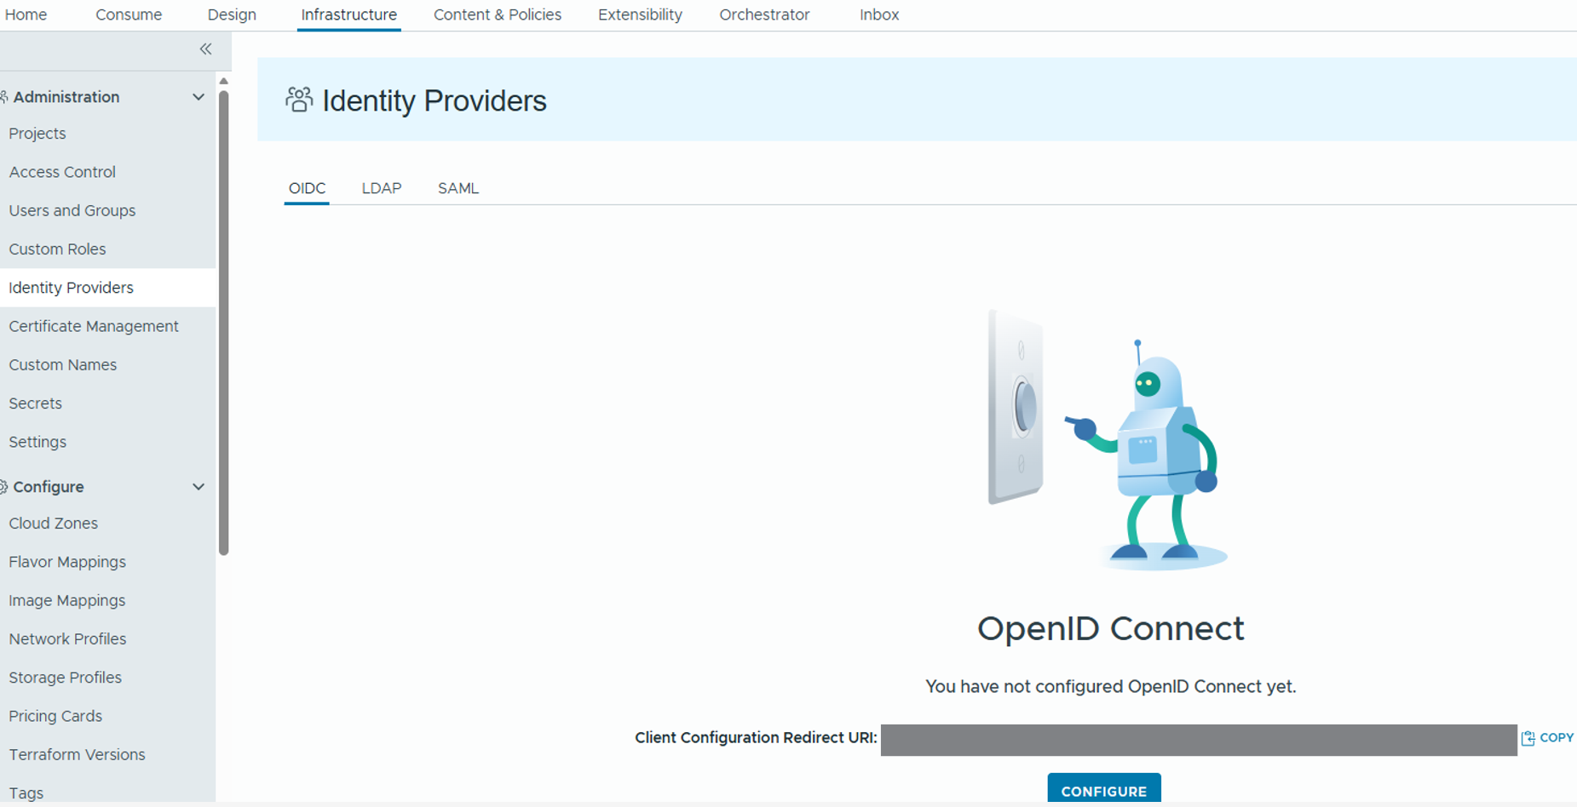Open the Orchestrator top menu
The width and height of the screenshot is (1577, 807).
coord(764,14)
